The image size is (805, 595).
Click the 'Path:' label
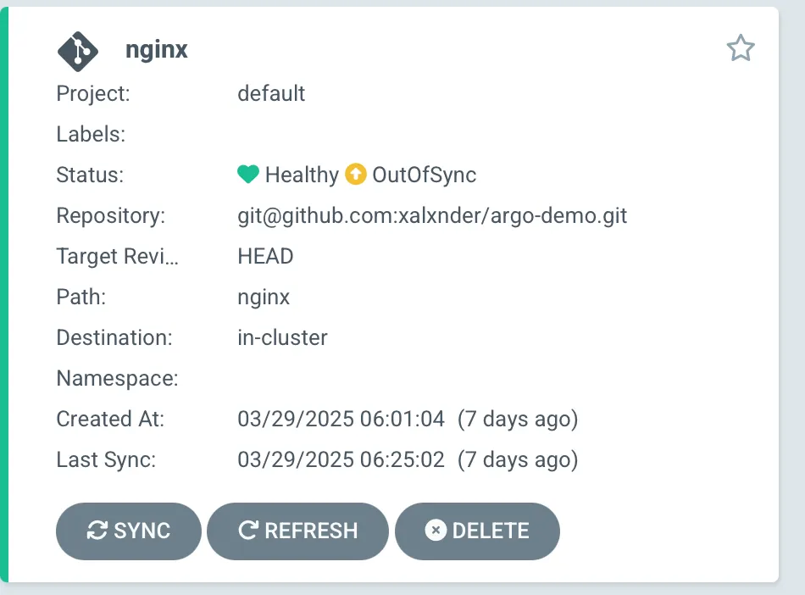coord(81,297)
